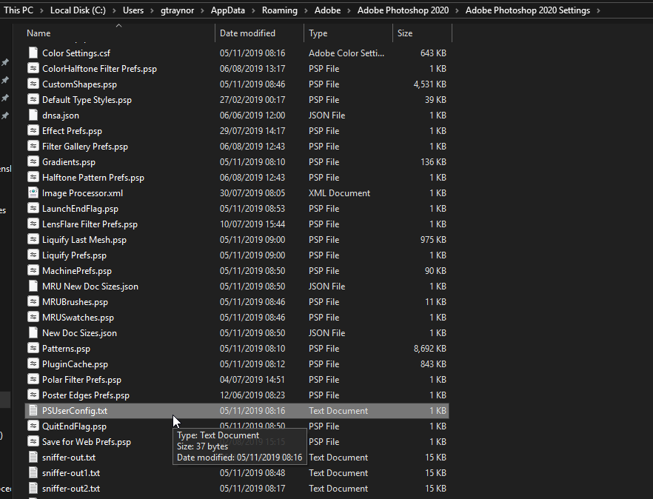Expand the chevron after This PC in breadcrumb
Viewport: 653px width, 499px height.
(41, 10)
